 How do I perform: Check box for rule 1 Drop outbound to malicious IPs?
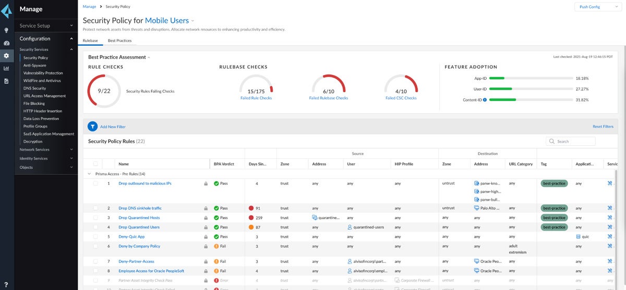95,183
